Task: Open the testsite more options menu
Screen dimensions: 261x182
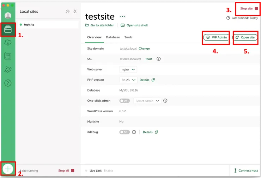Action: coord(122,17)
